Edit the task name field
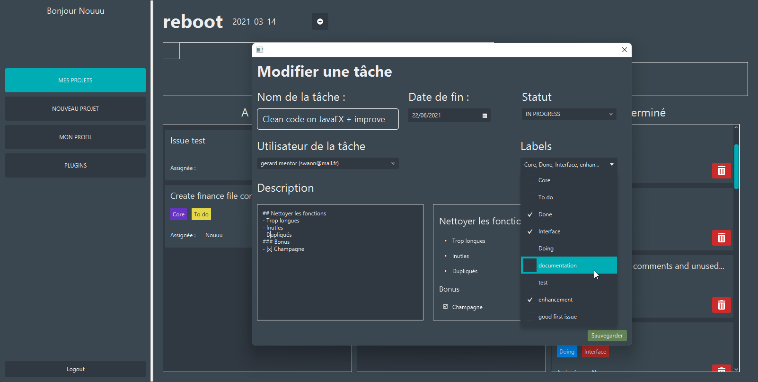Viewport: 758px width, 382px height. click(328, 119)
